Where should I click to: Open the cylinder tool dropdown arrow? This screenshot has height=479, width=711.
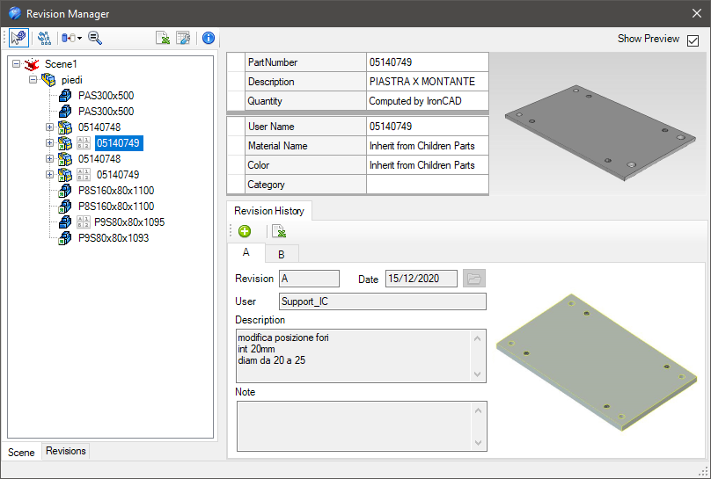pos(79,39)
